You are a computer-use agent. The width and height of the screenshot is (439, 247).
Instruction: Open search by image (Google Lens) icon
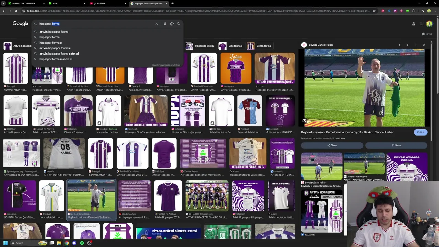[172, 24]
